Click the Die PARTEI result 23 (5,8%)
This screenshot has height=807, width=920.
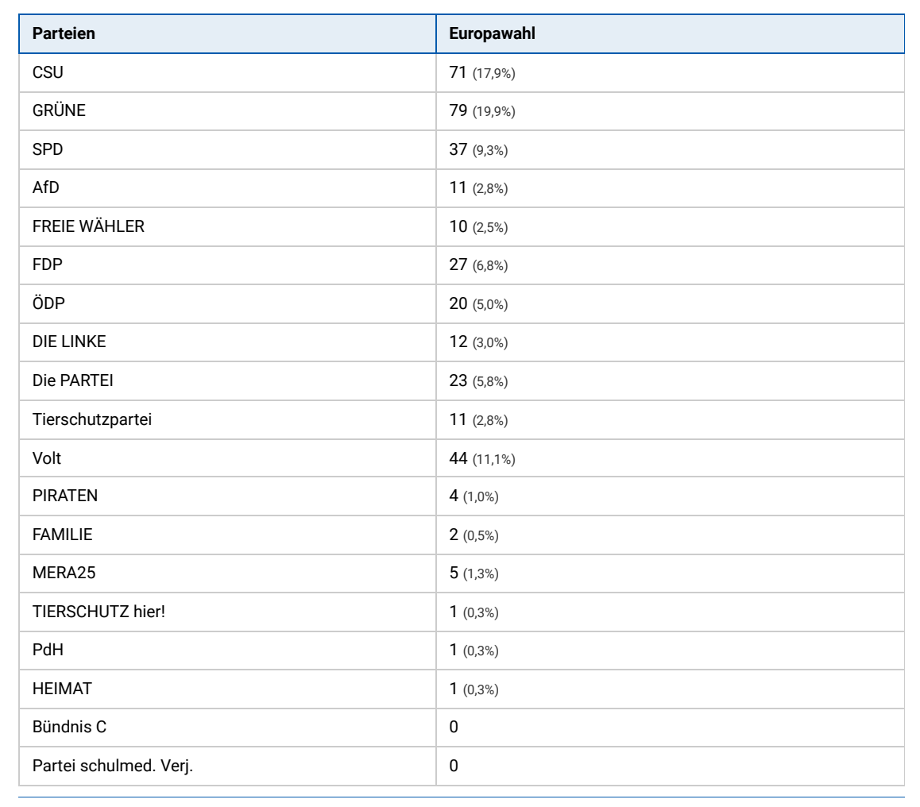pyautogui.click(x=479, y=380)
